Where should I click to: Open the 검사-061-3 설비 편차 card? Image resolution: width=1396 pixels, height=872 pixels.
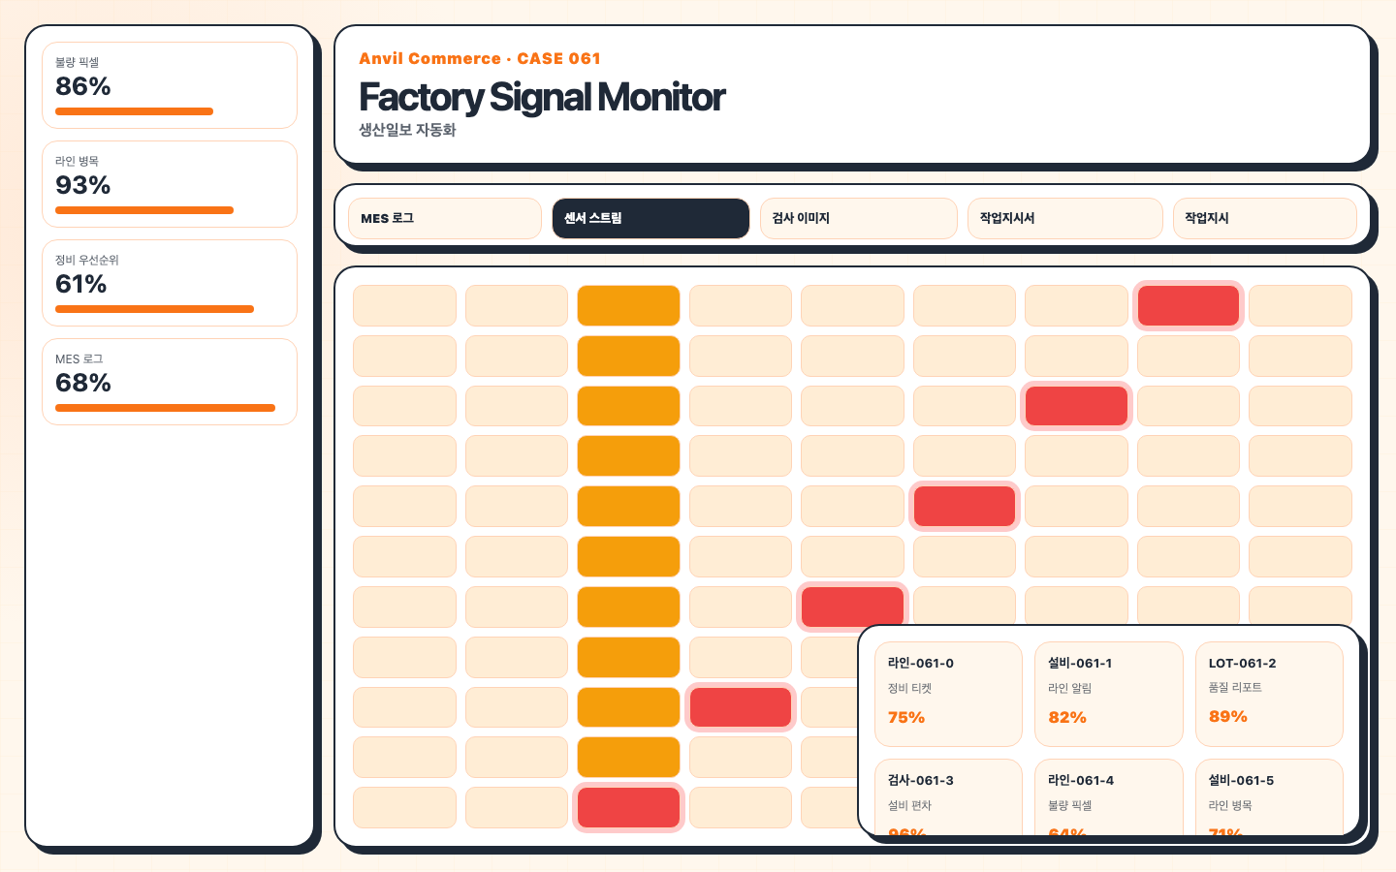click(x=948, y=796)
